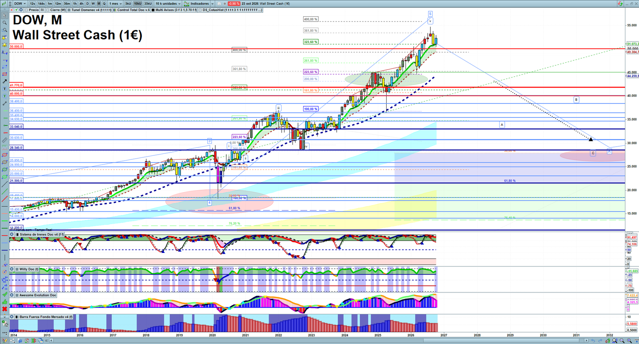Select the magnifier zoom tool
639x344 pixels.
pos(4,23)
